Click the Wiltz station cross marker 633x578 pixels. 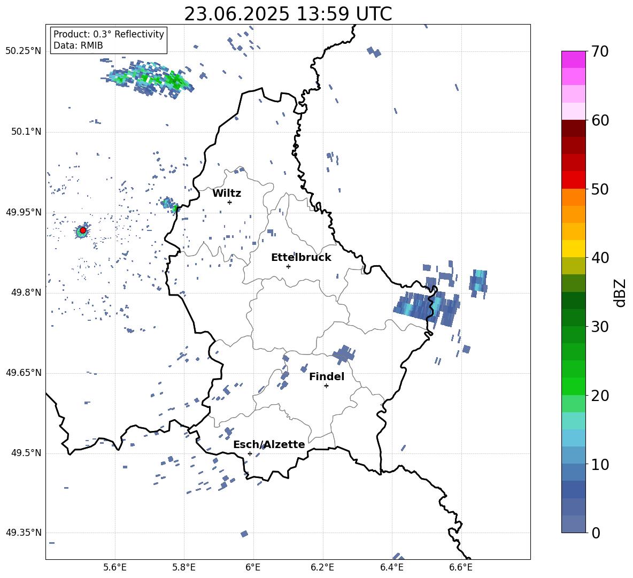coord(229,202)
